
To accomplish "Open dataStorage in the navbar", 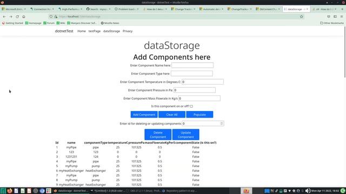I will (111, 31).
